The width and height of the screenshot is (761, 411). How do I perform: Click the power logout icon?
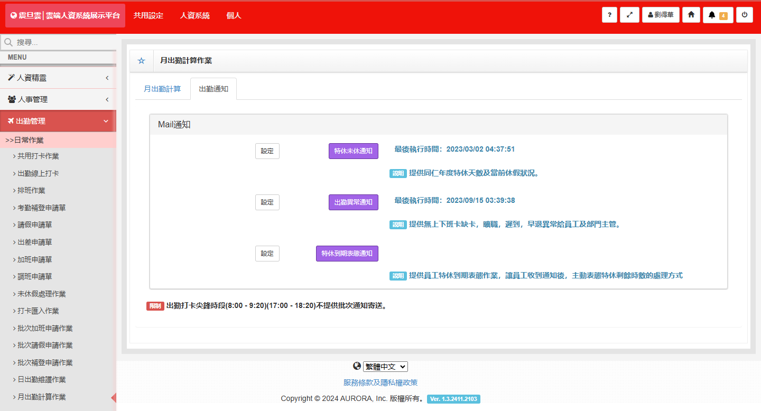[745, 15]
